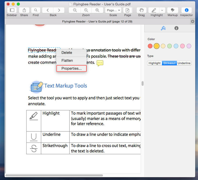Click the underline U icon in table

click(x=34, y=137)
